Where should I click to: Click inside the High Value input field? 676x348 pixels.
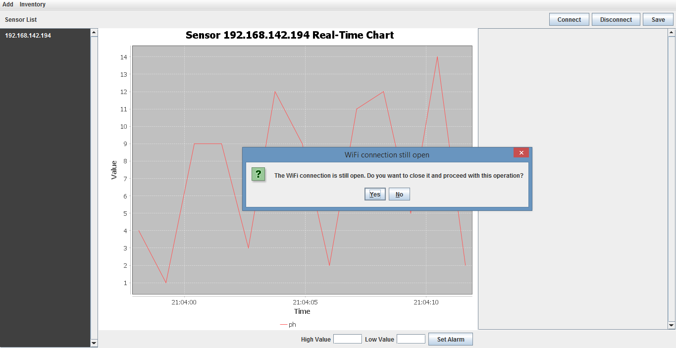(x=347, y=339)
